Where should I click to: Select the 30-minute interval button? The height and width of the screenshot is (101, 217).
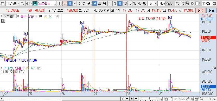(x=135, y=3)
